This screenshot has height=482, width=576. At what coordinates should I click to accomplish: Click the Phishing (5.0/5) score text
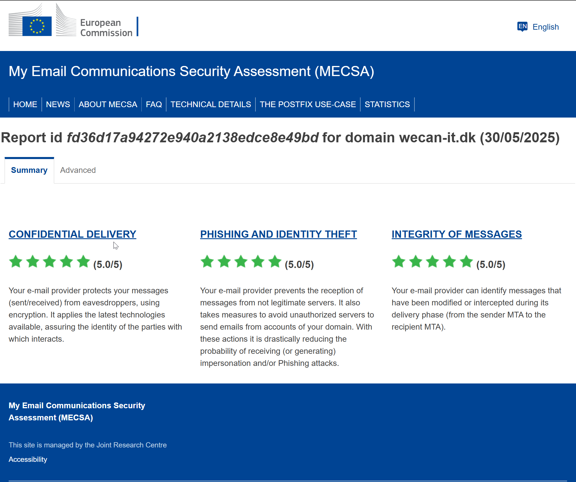point(299,264)
